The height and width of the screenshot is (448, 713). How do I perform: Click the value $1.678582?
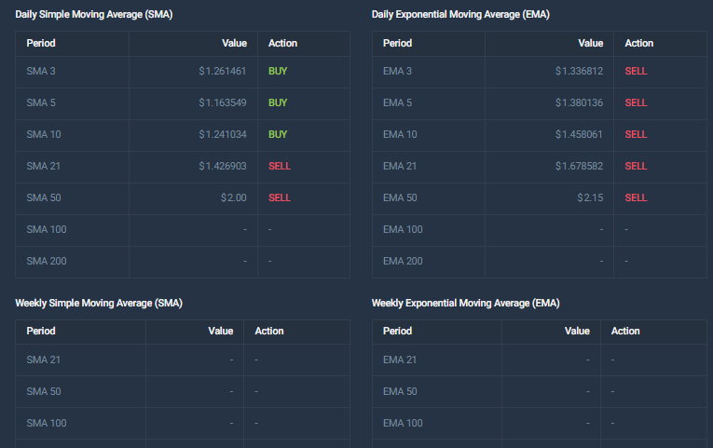coord(579,167)
